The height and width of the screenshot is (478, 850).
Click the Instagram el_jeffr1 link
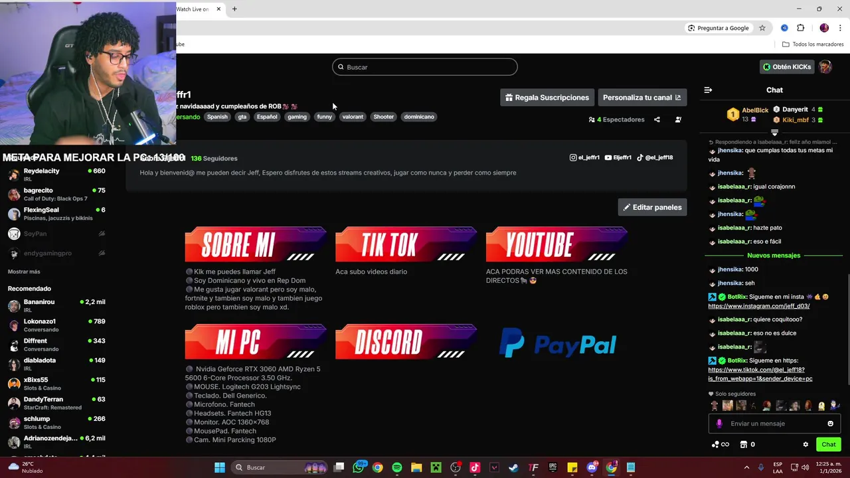click(584, 158)
